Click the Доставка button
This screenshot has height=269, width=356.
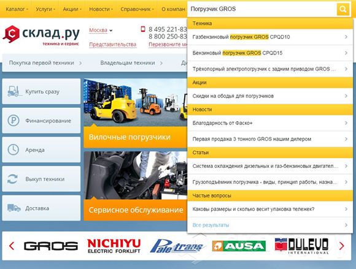pyautogui.click(x=41, y=208)
